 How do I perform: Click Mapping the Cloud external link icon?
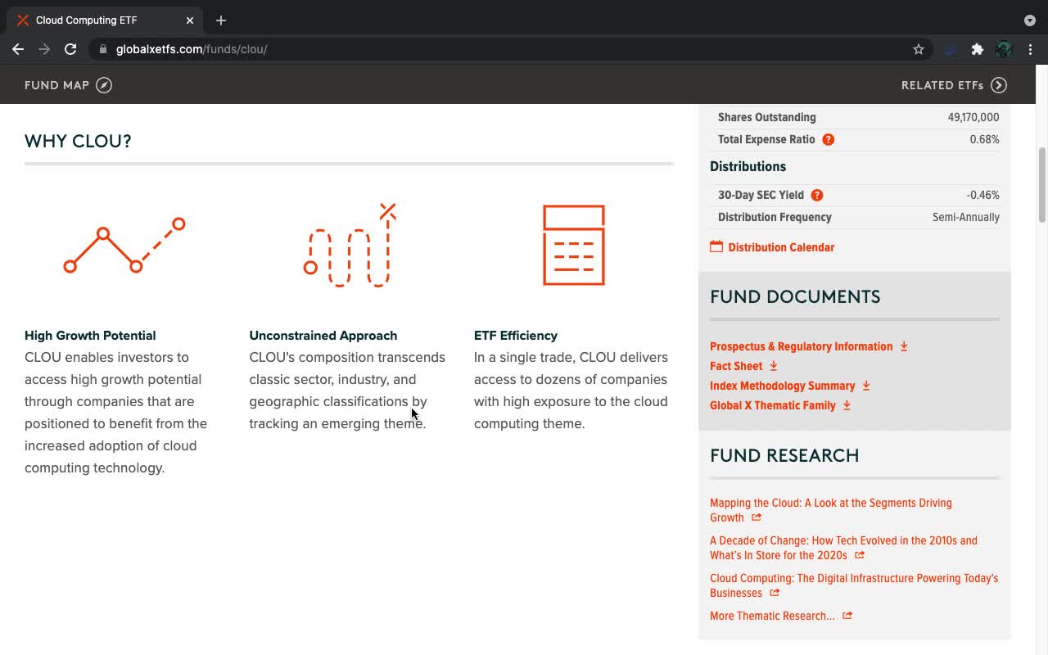(x=757, y=517)
